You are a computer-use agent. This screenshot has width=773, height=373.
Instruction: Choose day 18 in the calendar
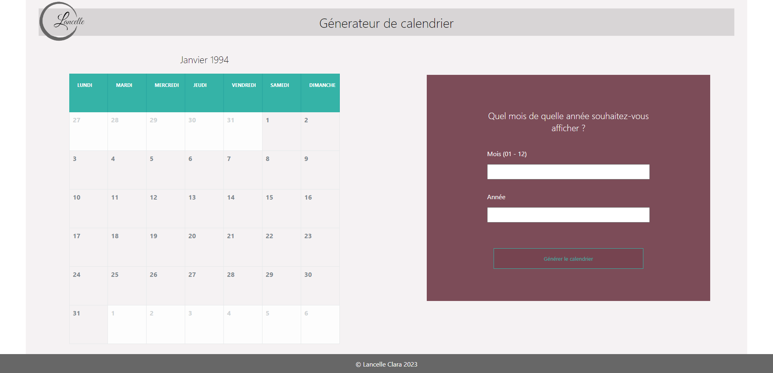(x=127, y=247)
